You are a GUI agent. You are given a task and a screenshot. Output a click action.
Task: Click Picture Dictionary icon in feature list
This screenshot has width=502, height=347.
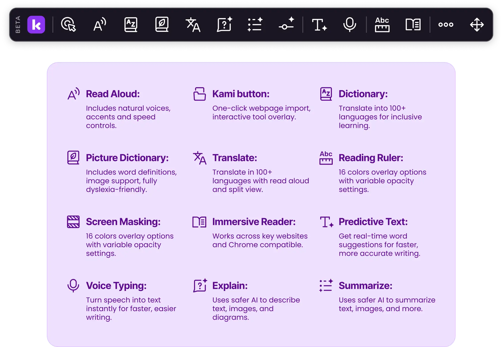73,157
